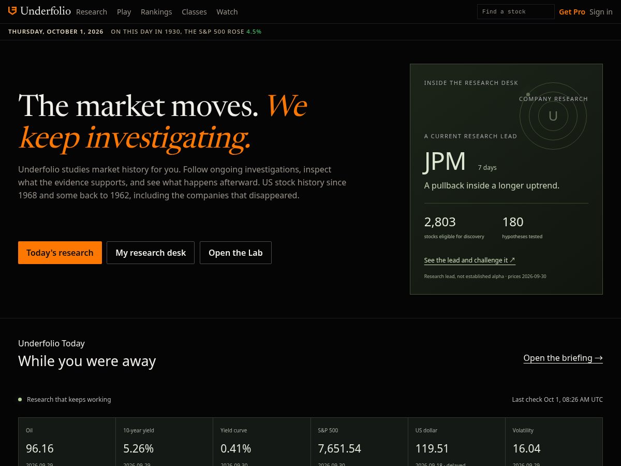This screenshot has height=466, width=621.
Task: Open the Classes section
Action: click(x=194, y=11)
